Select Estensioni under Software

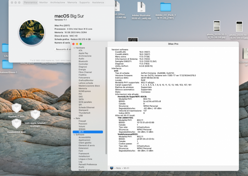click(x=83, y=148)
